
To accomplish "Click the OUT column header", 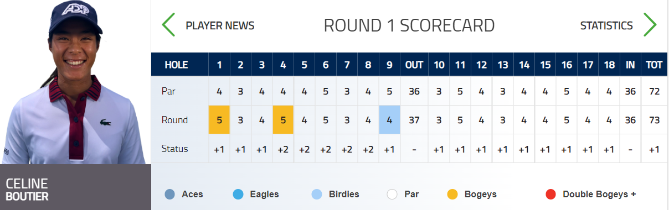I will (x=414, y=65).
